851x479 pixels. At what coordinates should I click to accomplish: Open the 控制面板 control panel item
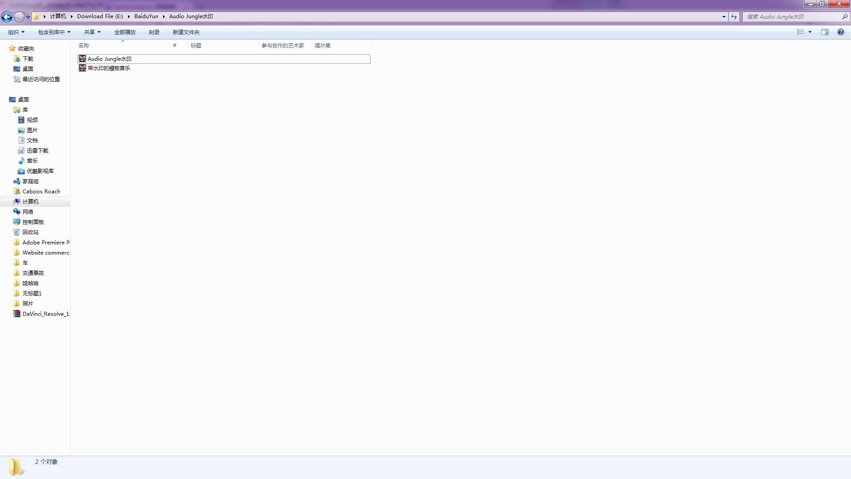(33, 222)
